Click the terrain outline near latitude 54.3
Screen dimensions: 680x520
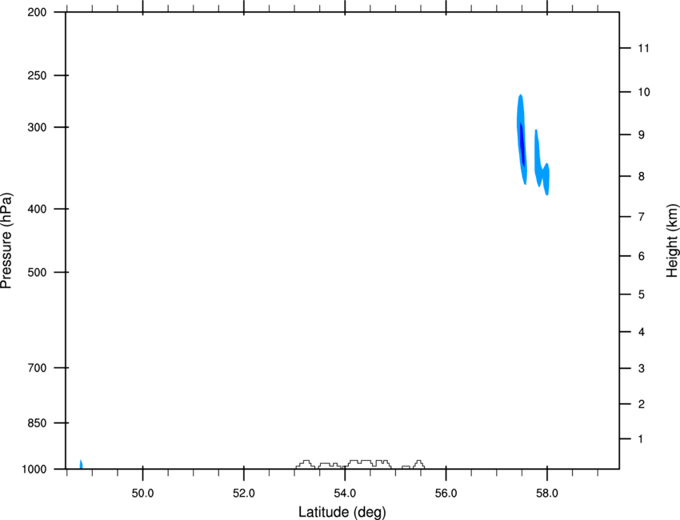coord(368,464)
